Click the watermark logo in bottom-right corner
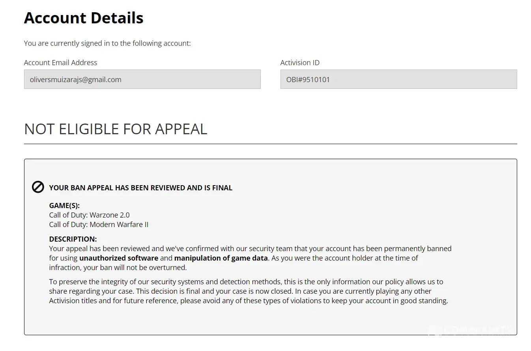Viewport: 531px width, 351px height. (471, 330)
